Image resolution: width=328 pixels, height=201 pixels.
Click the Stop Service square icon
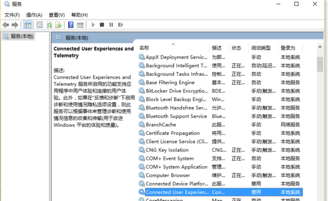click(x=102, y=25)
